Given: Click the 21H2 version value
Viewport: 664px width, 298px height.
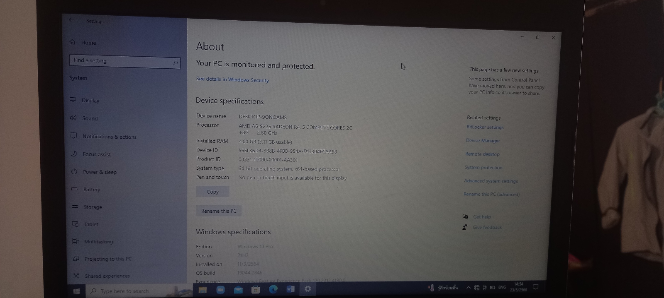Looking at the screenshot, I should pyautogui.click(x=243, y=255).
